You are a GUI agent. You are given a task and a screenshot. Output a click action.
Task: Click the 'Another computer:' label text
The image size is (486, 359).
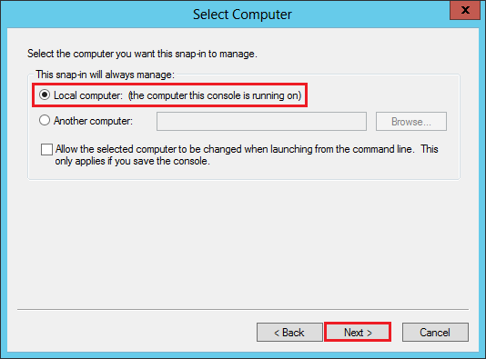click(x=93, y=121)
